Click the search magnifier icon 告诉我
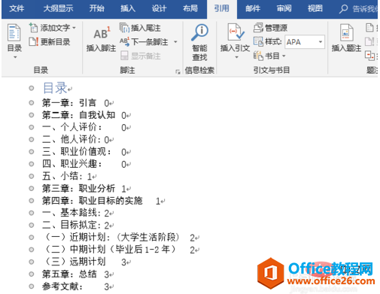Screen dimensions: 380x294 point(343,9)
